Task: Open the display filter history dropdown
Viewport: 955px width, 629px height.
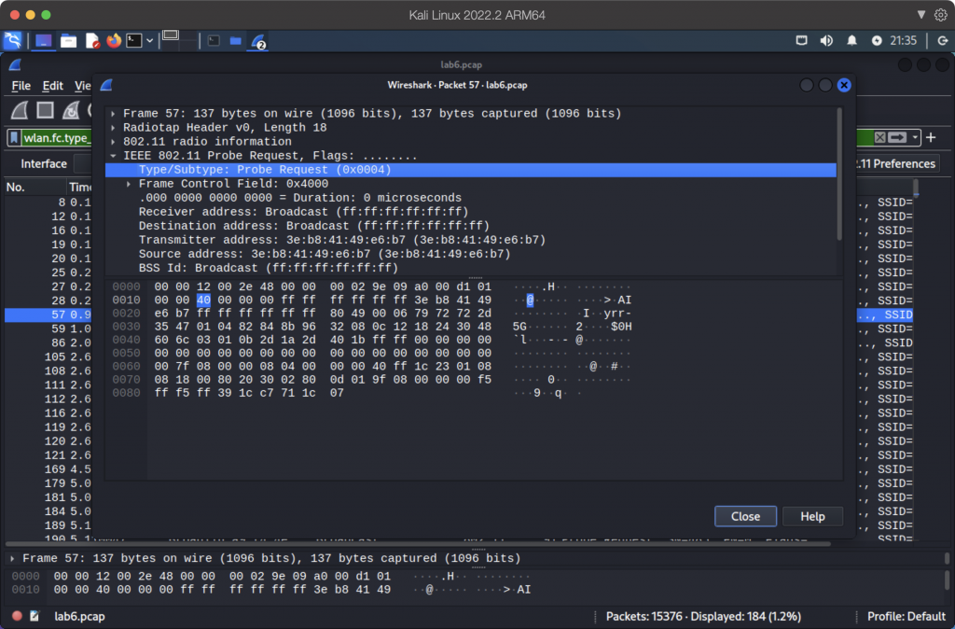Action: [x=915, y=138]
